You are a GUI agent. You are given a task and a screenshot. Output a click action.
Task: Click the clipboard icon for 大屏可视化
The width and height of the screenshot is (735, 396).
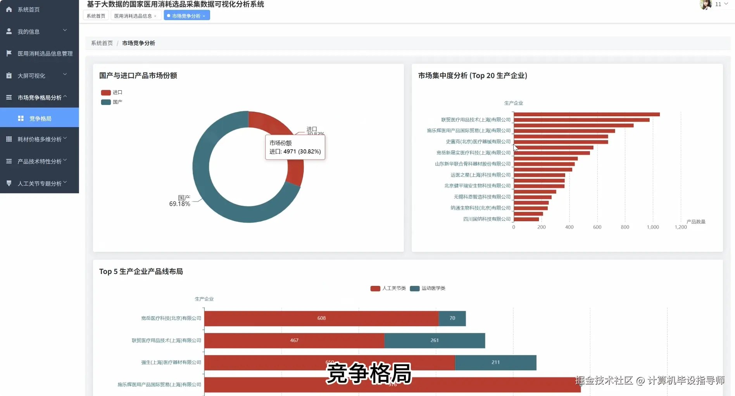coord(9,76)
